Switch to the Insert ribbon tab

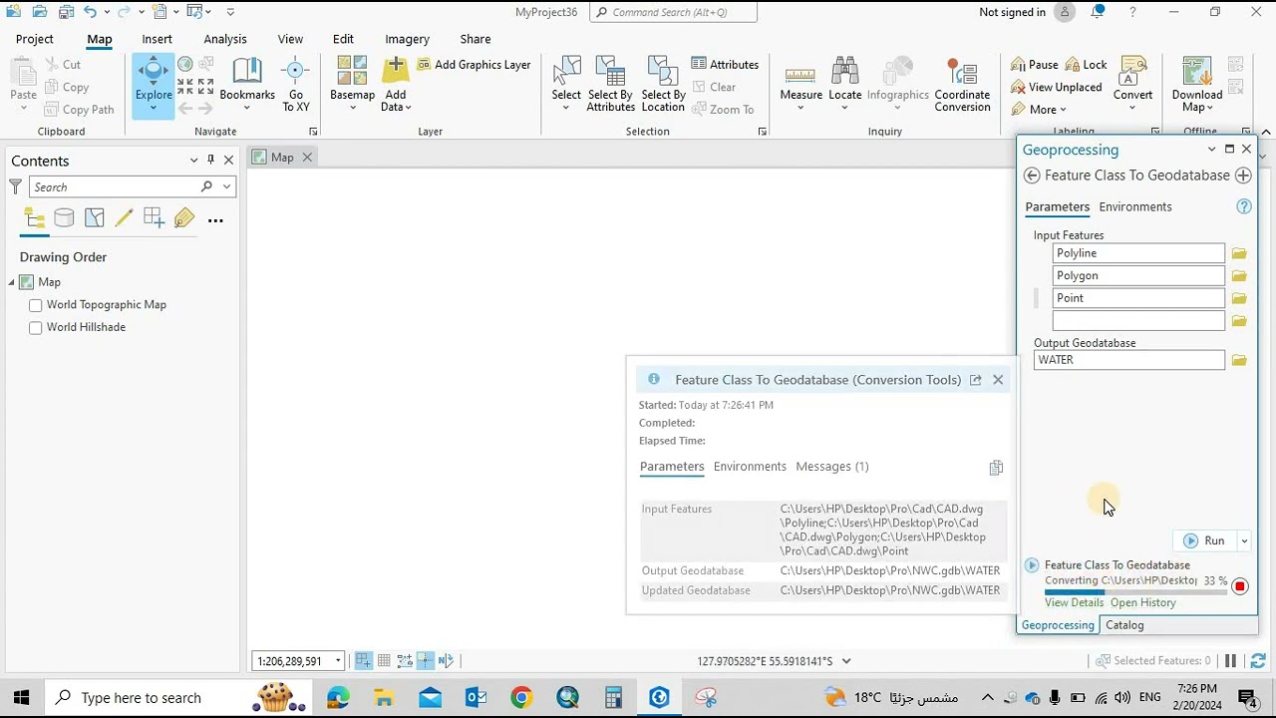[157, 39]
